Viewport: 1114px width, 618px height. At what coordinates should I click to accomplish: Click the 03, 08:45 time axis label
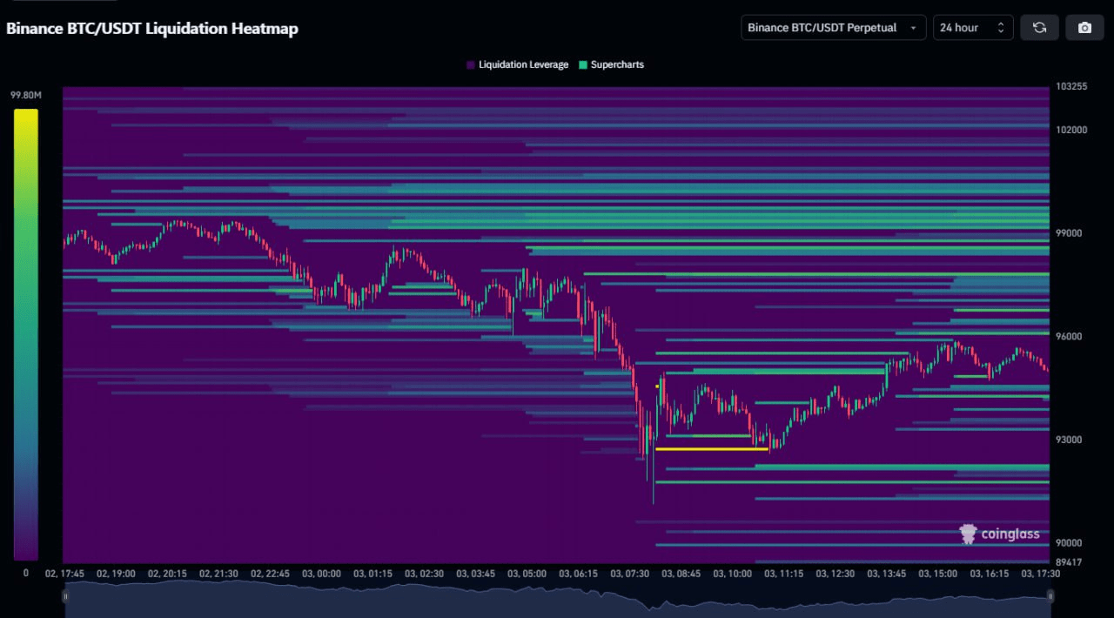point(681,574)
